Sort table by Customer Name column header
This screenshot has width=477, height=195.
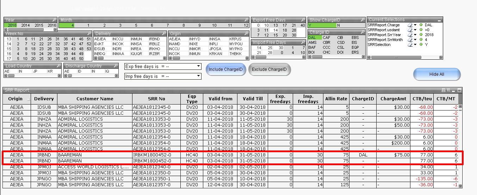coord(95,99)
